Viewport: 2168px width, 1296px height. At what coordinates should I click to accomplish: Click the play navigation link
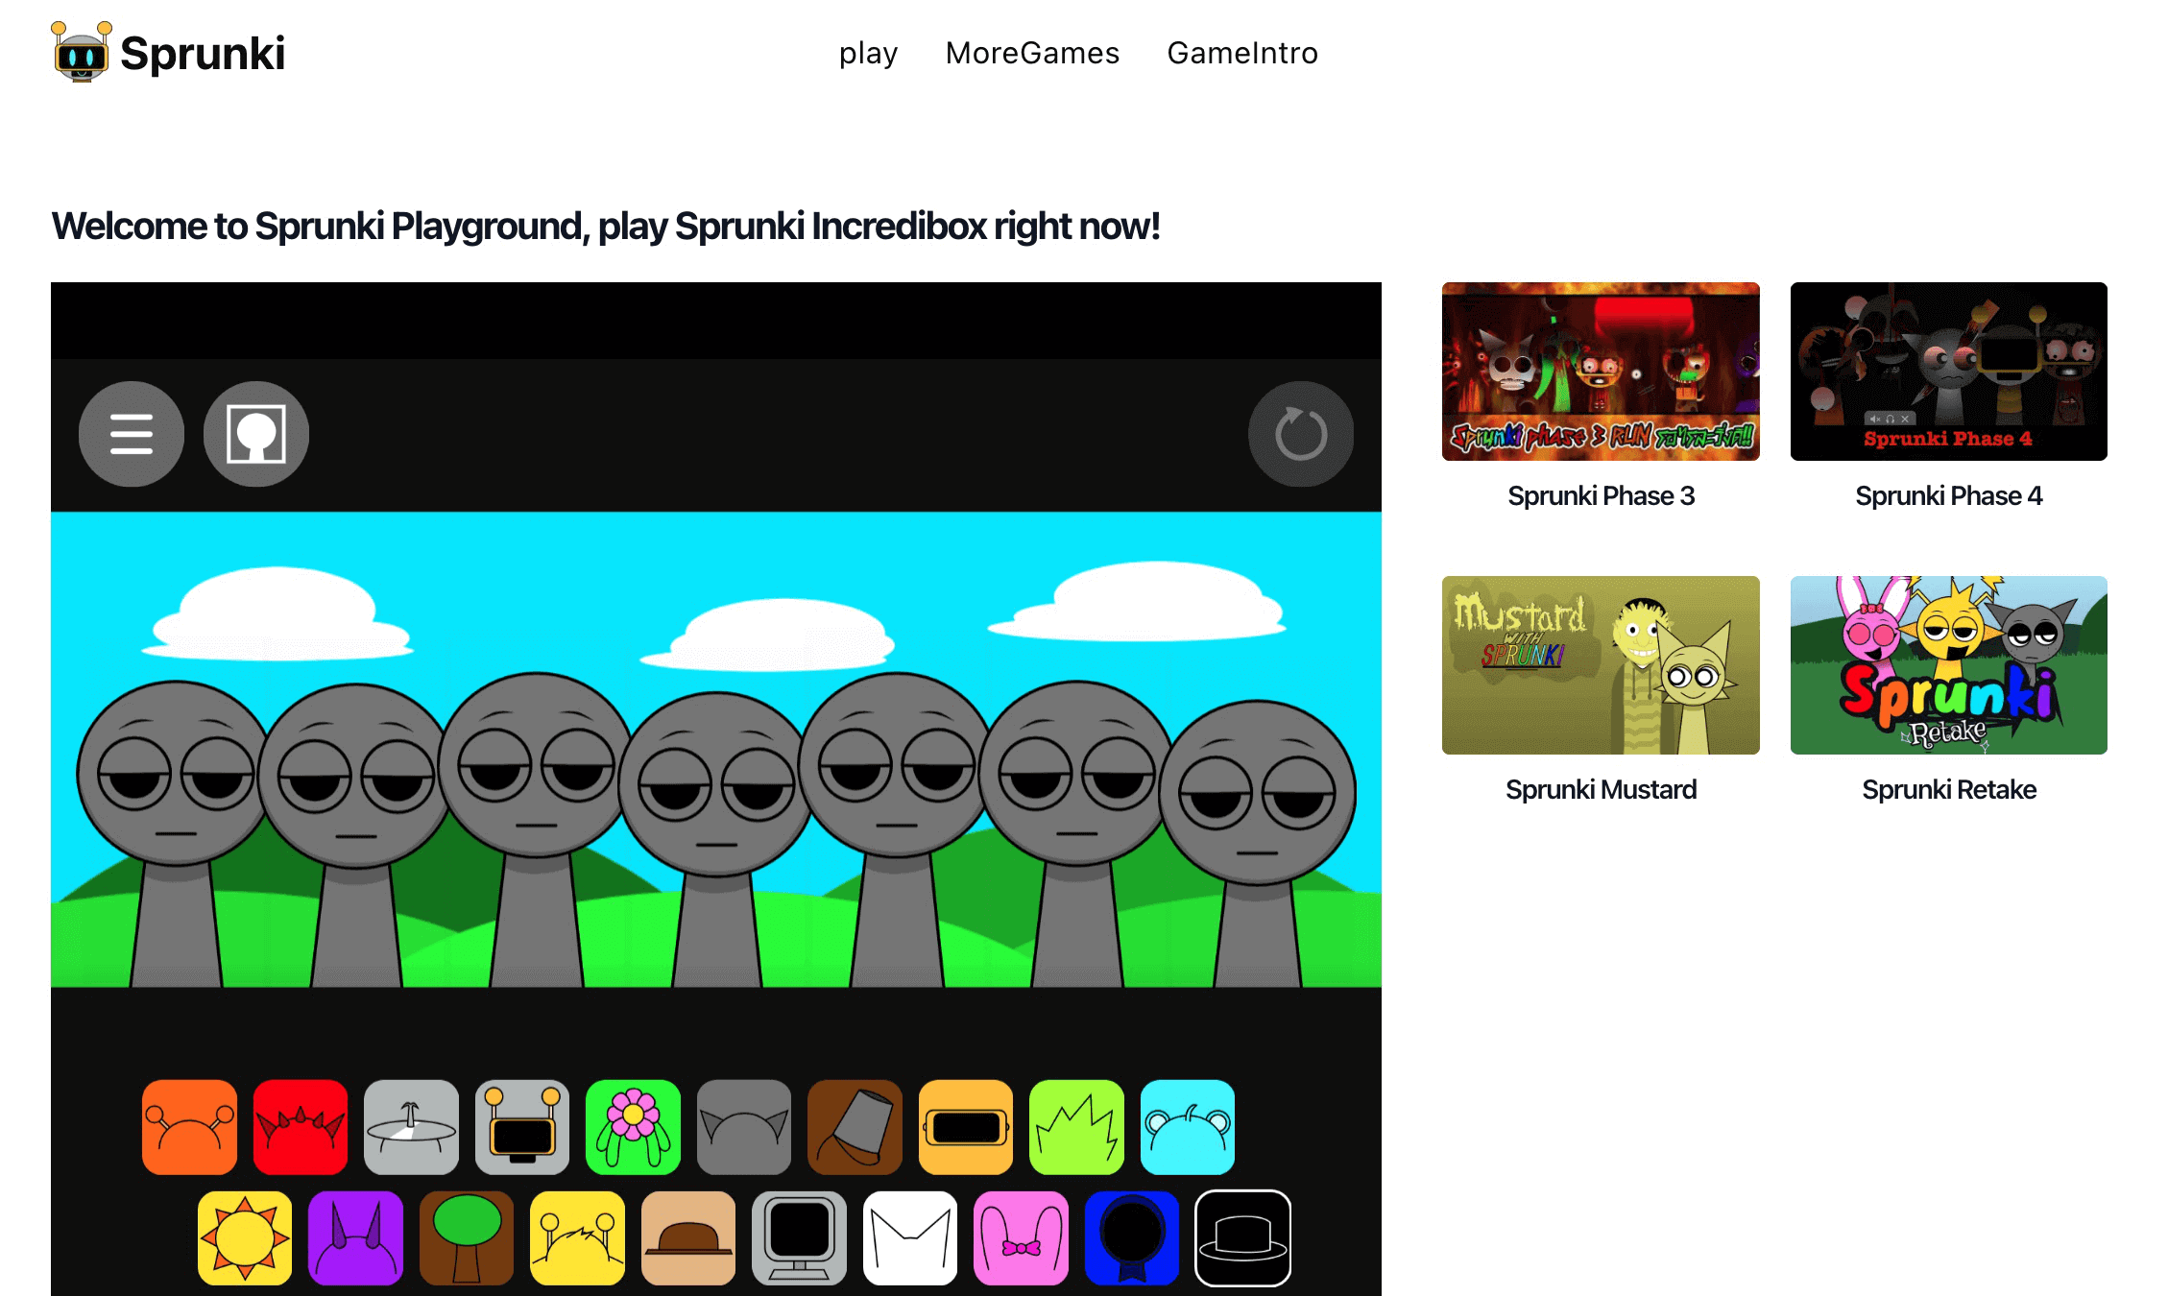867,53
